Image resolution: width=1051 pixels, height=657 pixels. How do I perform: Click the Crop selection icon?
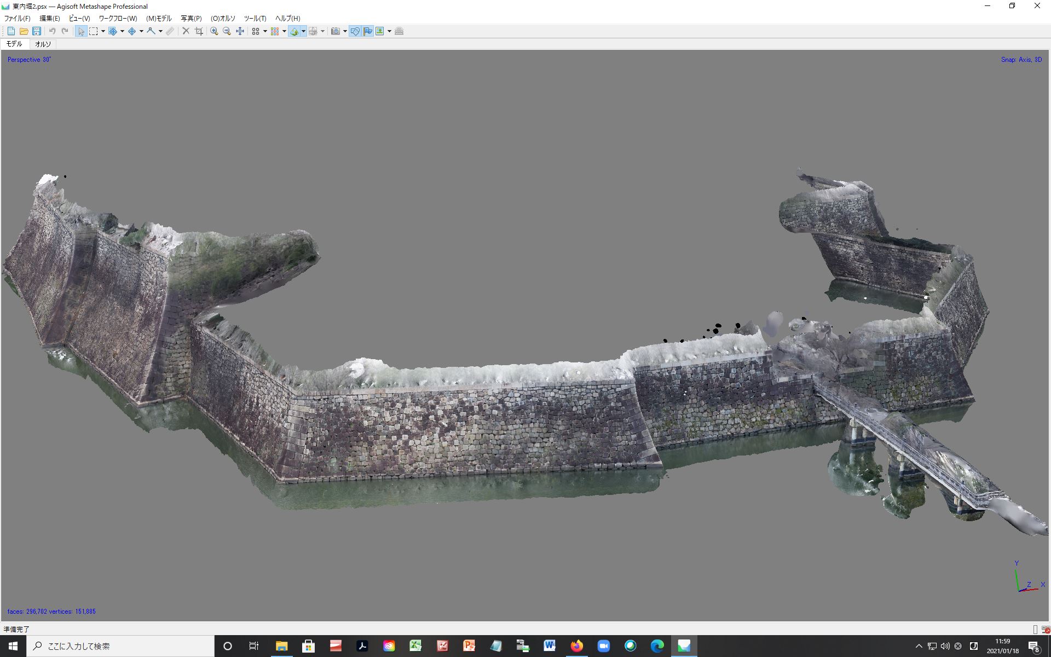pyautogui.click(x=199, y=31)
